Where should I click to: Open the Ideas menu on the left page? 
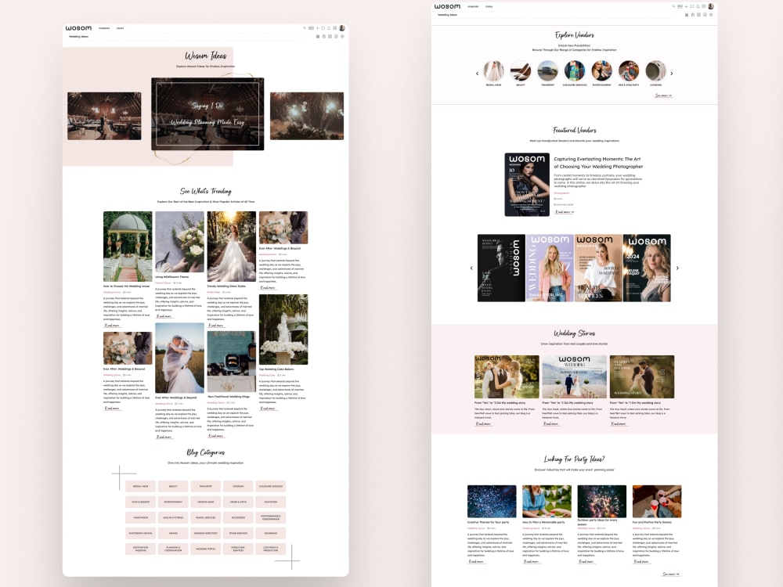coord(121,28)
